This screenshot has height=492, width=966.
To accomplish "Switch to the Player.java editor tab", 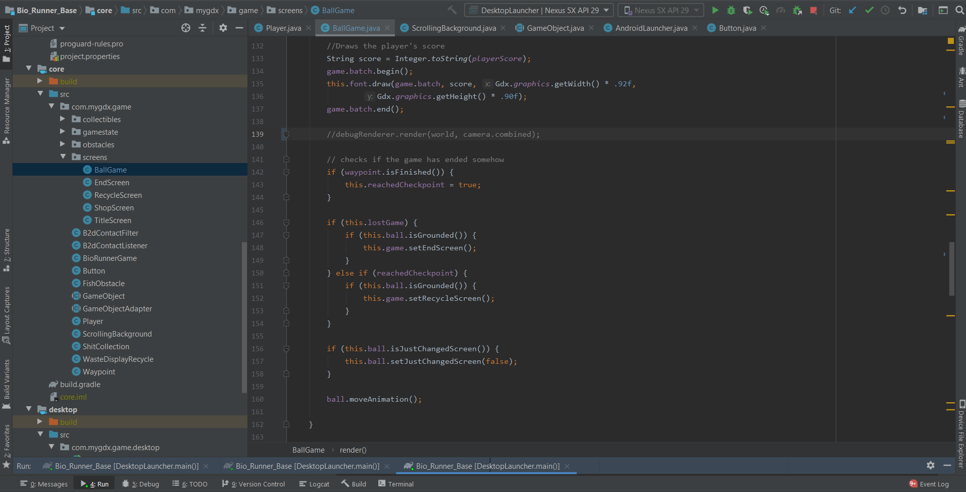I will pyautogui.click(x=283, y=28).
